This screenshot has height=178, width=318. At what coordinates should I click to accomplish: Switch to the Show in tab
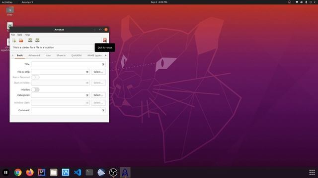click(61, 55)
